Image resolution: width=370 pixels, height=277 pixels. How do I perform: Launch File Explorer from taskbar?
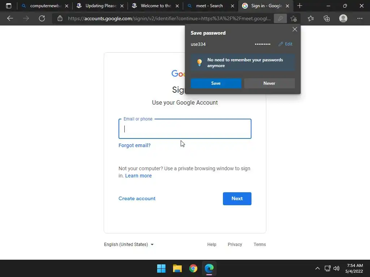pyautogui.click(x=177, y=268)
